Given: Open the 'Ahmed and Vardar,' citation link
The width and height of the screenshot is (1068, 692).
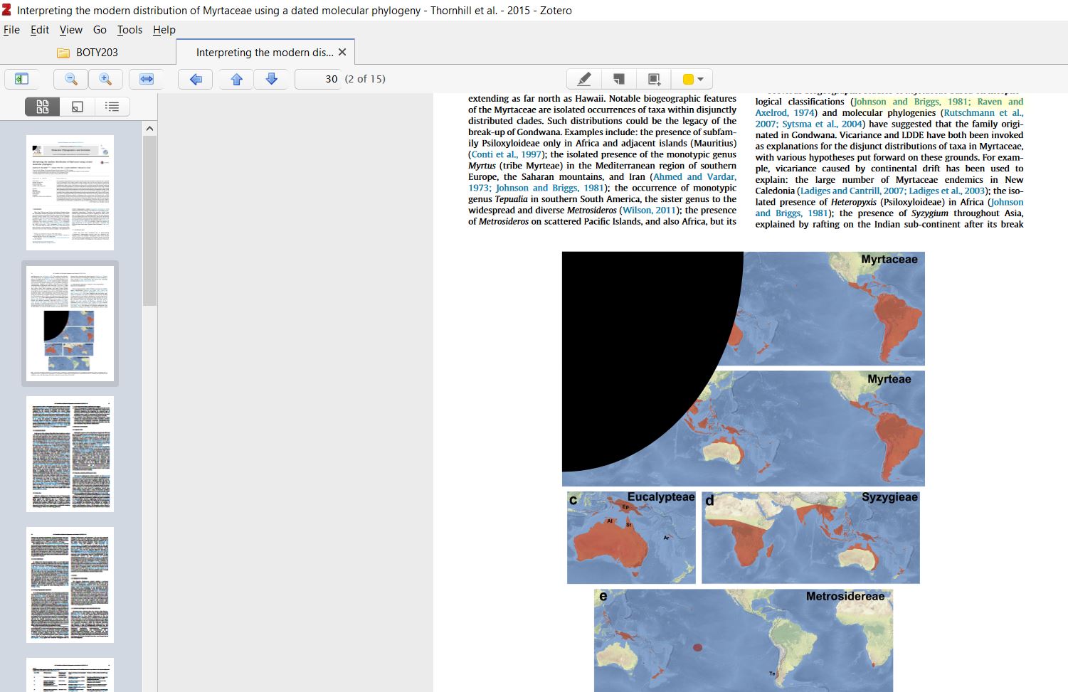Looking at the screenshot, I should (x=694, y=177).
